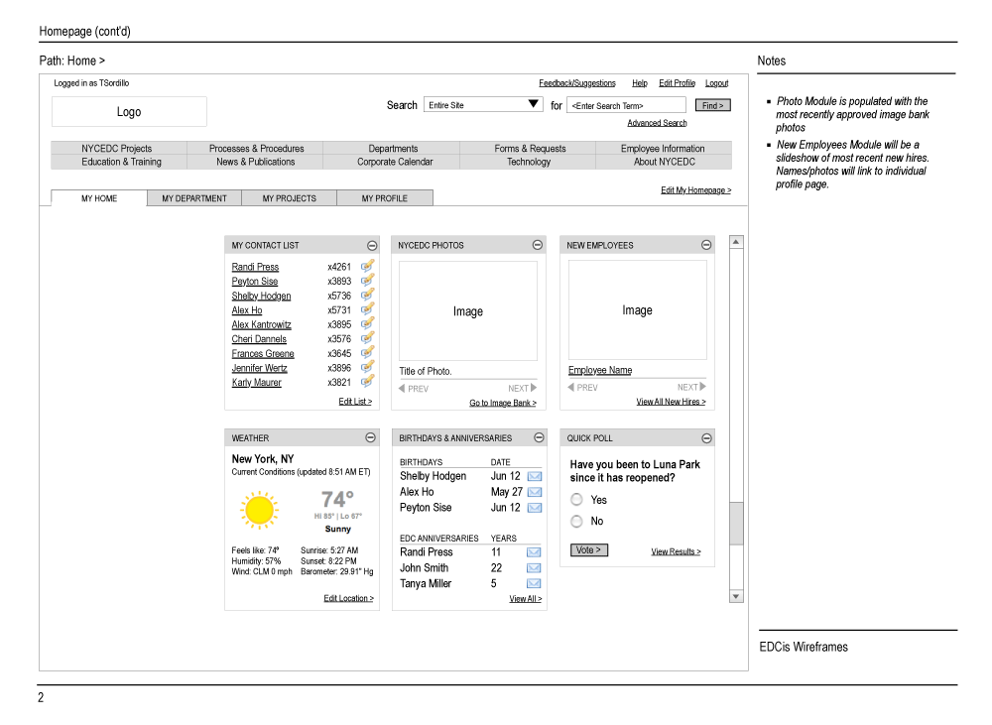Viewport: 992px width, 725px height.
Task: Click the Vote button in Quick Poll
Action: 588,549
